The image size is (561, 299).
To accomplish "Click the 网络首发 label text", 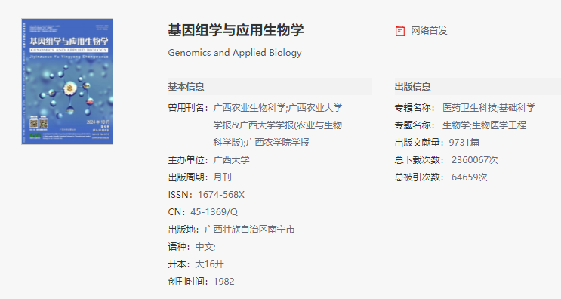I will 429,31.
